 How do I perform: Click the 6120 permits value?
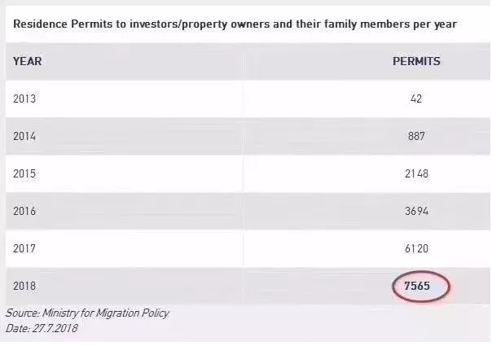click(417, 248)
